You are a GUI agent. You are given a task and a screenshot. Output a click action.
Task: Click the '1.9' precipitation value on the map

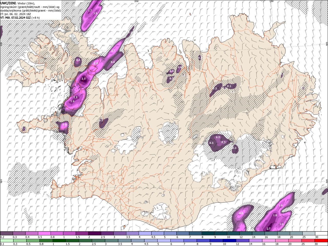click(72, 101)
